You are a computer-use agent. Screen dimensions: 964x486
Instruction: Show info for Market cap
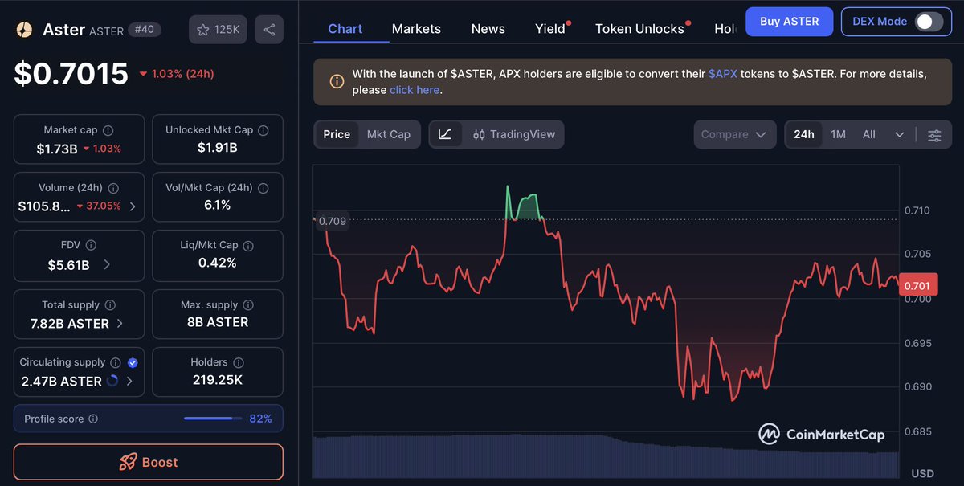pos(108,130)
